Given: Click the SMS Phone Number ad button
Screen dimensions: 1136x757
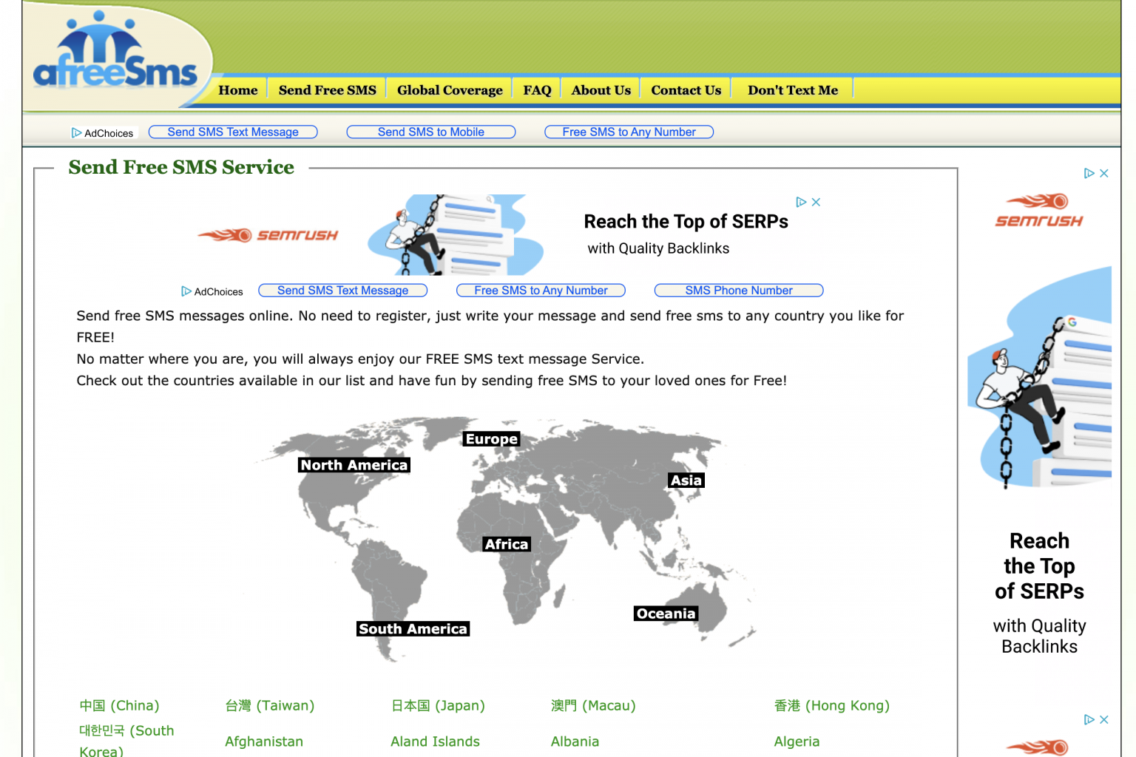Looking at the screenshot, I should pos(738,291).
